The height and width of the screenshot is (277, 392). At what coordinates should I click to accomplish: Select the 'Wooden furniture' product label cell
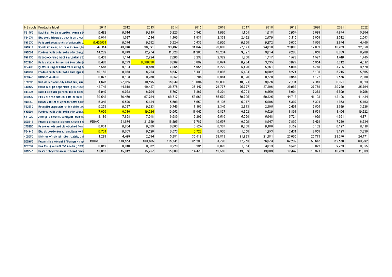point(60,101)
